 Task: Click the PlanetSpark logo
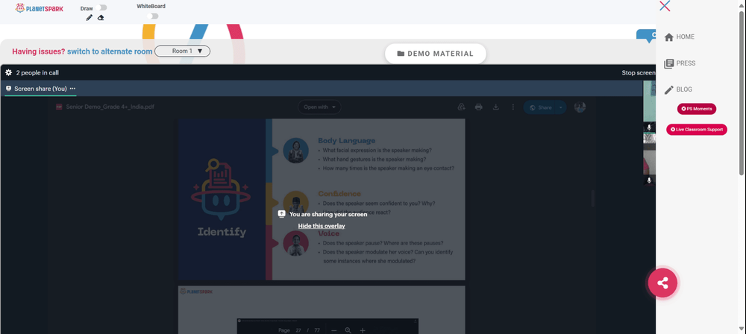click(x=39, y=8)
